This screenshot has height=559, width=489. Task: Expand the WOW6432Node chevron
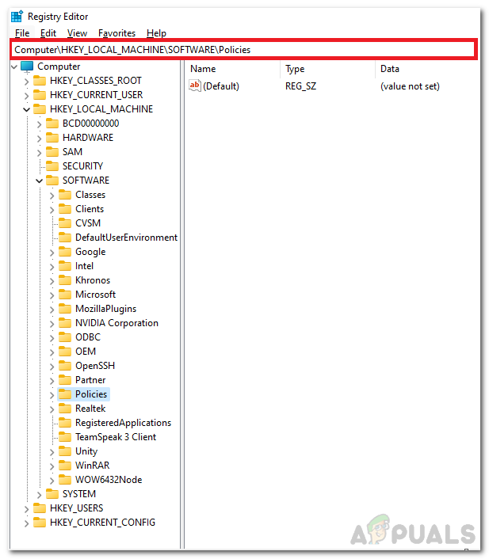pyautogui.click(x=52, y=481)
